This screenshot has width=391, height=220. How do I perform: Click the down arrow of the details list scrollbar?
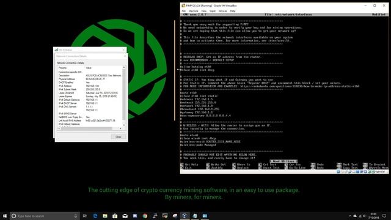[124, 125]
